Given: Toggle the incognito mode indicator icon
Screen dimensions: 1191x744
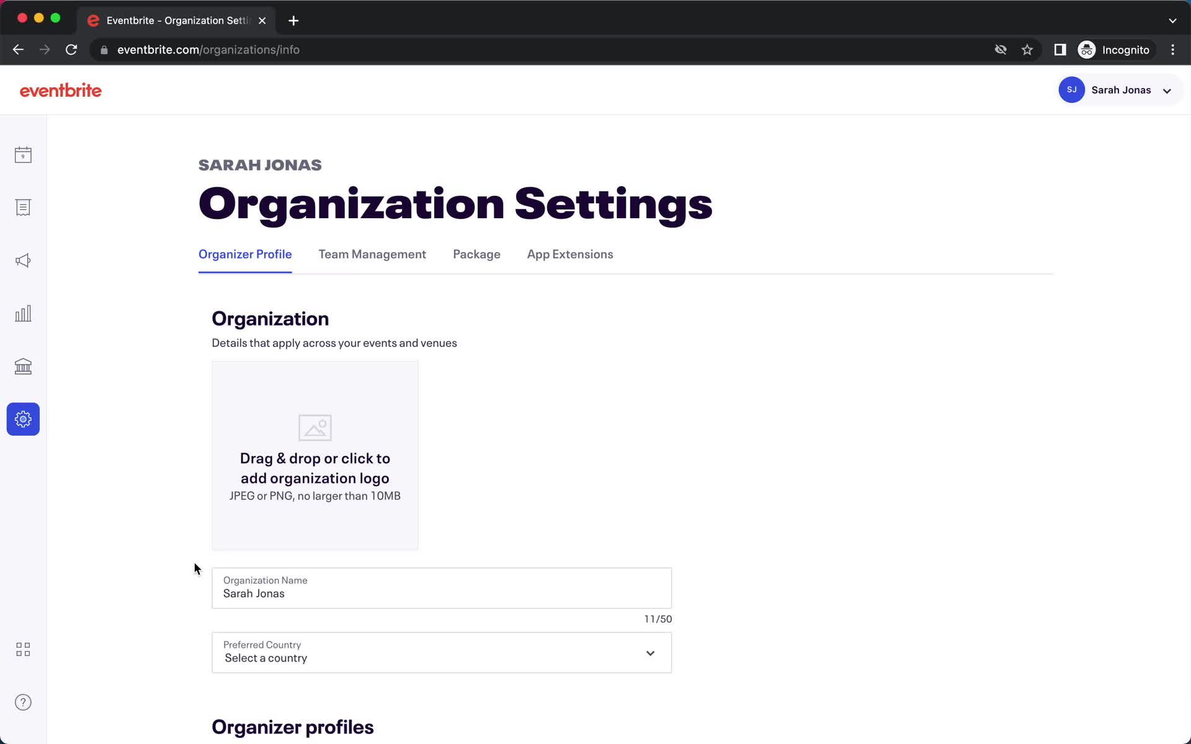Looking at the screenshot, I should coord(1086,50).
